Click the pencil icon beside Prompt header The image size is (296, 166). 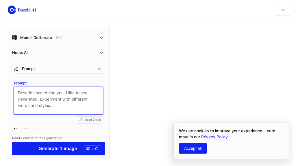pos(16,69)
